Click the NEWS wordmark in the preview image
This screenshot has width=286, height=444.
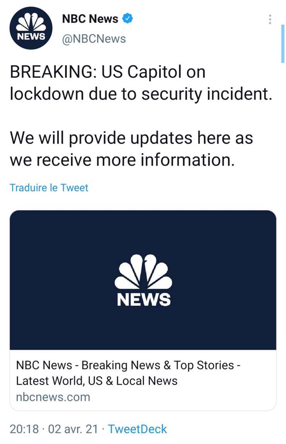(144, 299)
